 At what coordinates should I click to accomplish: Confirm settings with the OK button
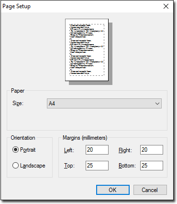click(x=113, y=190)
